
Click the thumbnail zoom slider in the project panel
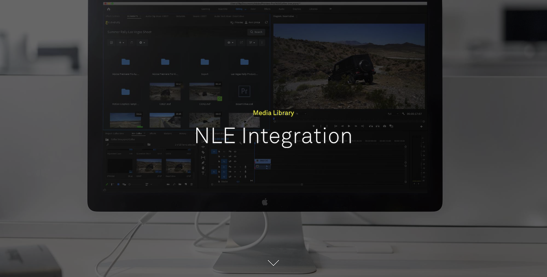[x=129, y=184]
